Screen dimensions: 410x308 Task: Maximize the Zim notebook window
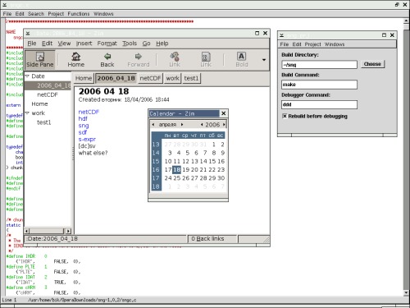click(x=257, y=33)
